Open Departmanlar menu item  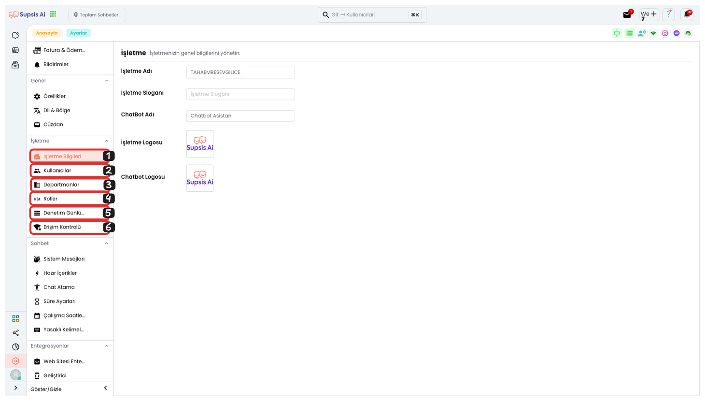(x=70, y=185)
